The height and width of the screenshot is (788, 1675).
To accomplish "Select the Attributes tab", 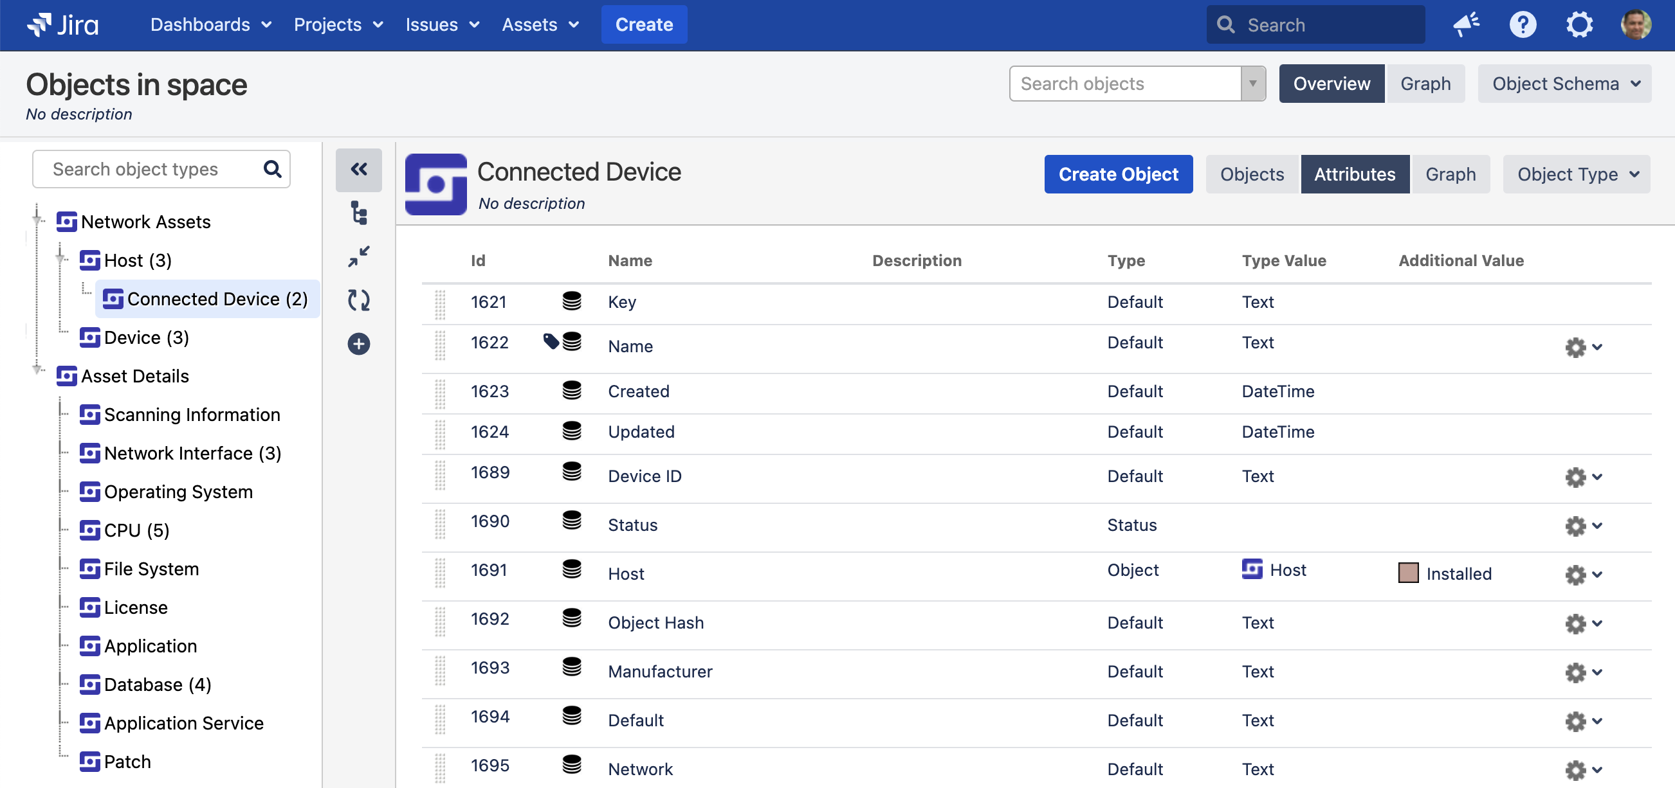I will tap(1355, 174).
